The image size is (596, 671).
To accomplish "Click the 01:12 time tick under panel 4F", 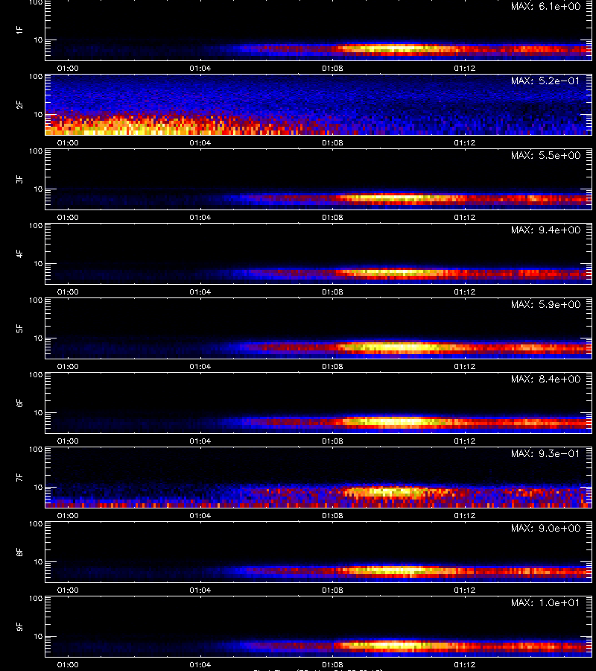I will pos(465,292).
